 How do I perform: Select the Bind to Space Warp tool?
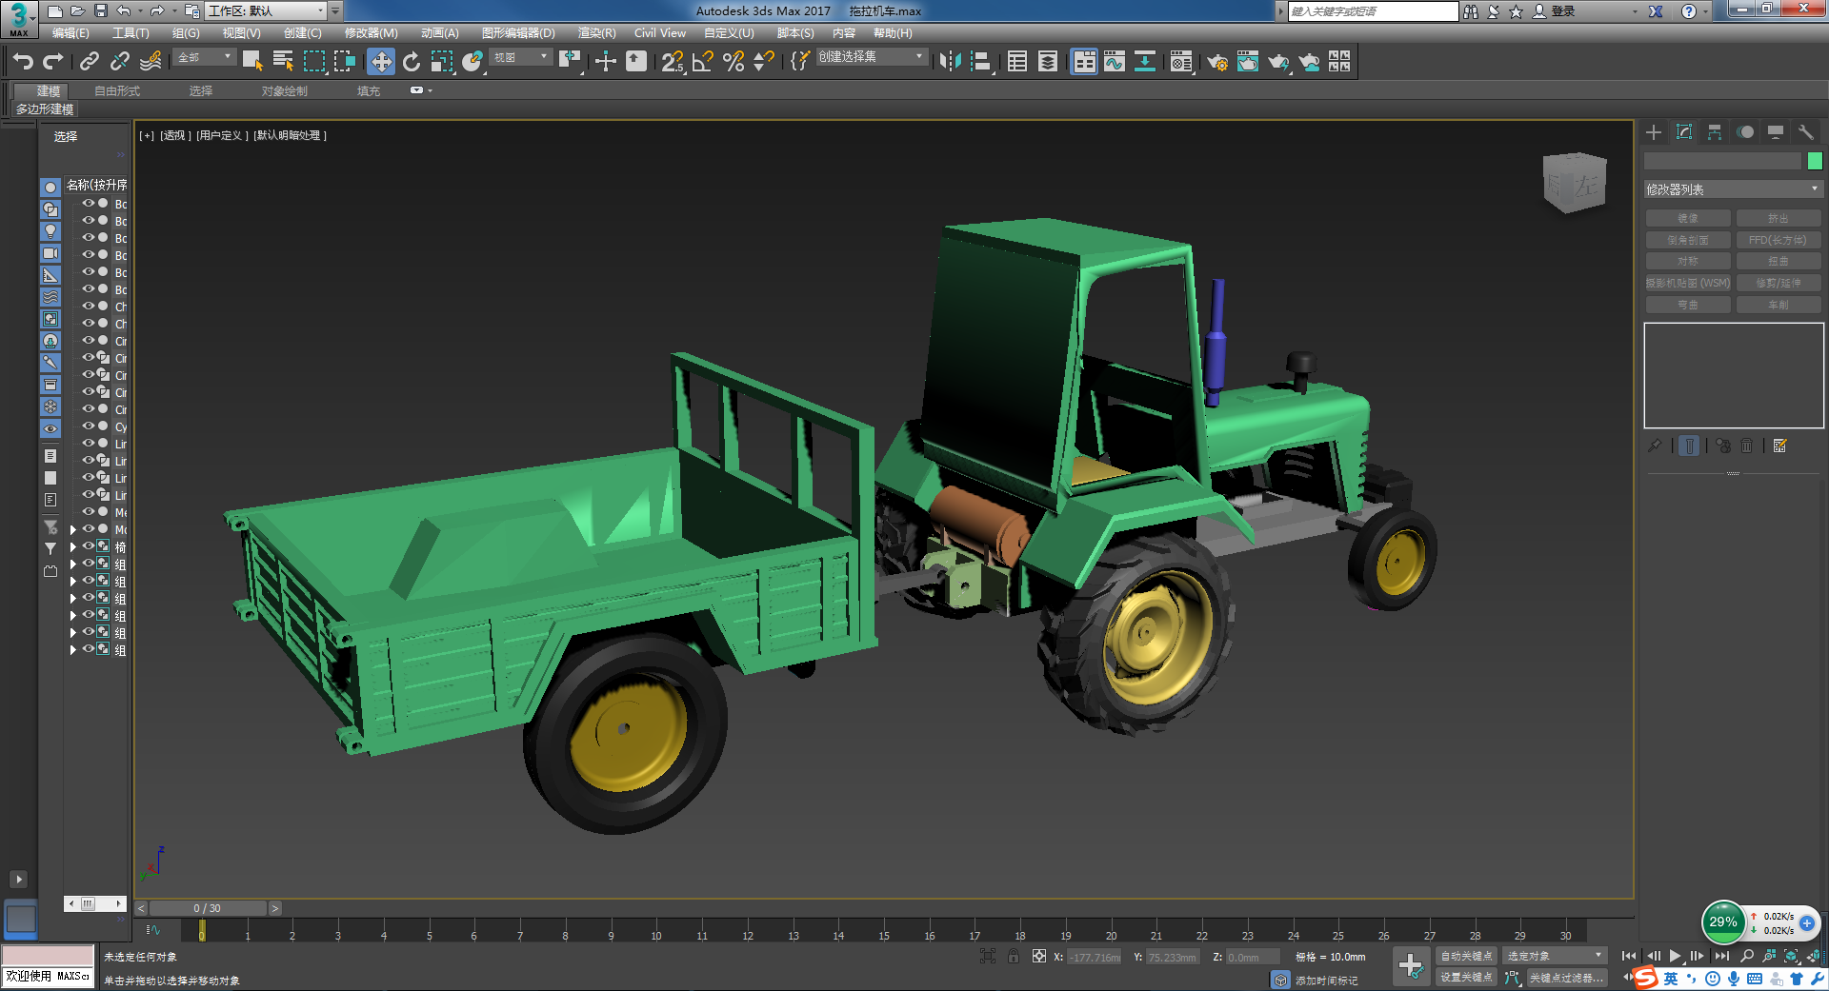pyautogui.click(x=151, y=62)
